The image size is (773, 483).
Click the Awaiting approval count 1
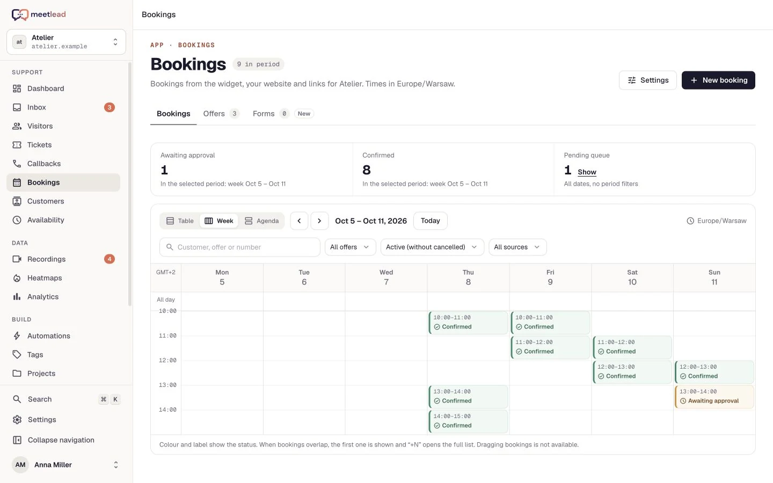[164, 170]
